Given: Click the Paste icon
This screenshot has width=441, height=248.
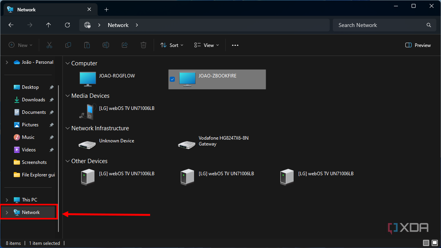Looking at the screenshot, I should coord(87,45).
